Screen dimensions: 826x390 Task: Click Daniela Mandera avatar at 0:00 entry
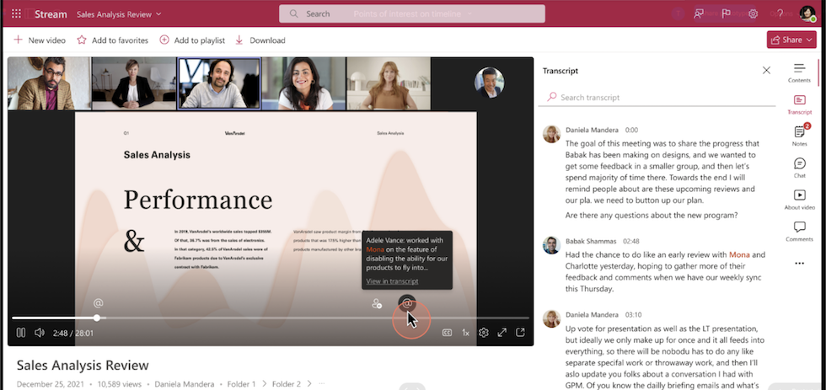[551, 134]
